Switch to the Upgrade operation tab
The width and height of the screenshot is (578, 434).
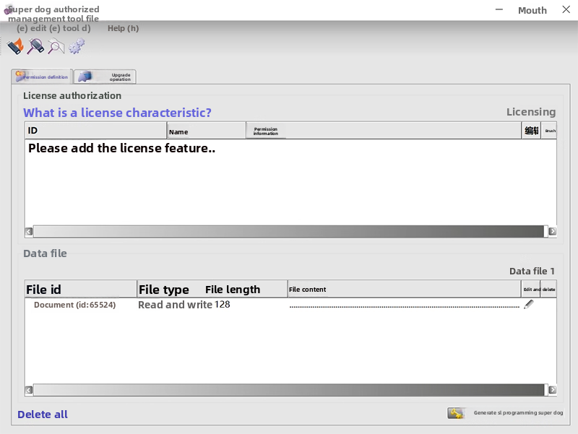coord(105,77)
